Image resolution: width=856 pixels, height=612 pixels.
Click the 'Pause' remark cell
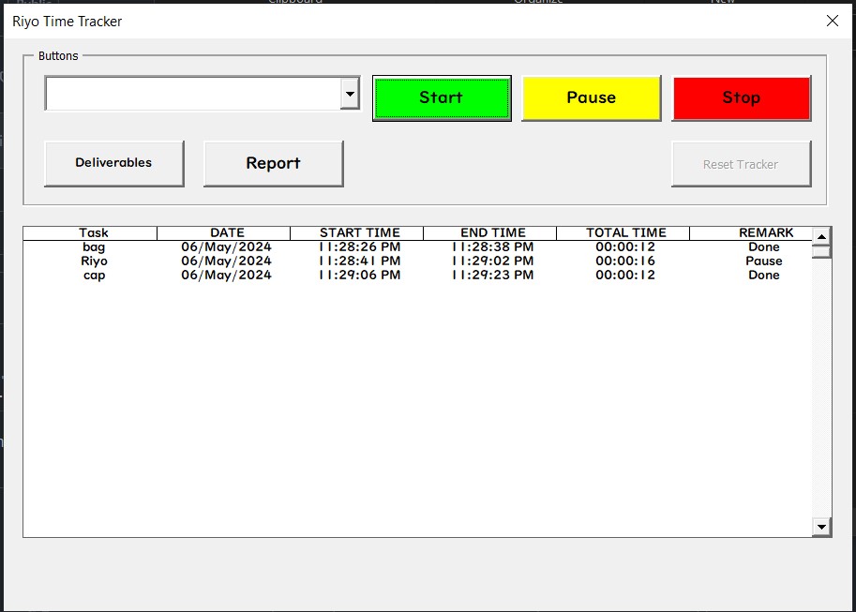coord(764,261)
